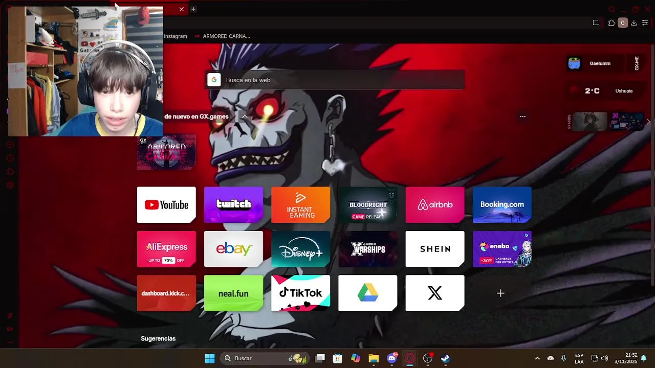Click the Sugerencias heading
The width and height of the screenshot is (655, 368).
pos(158,339)
